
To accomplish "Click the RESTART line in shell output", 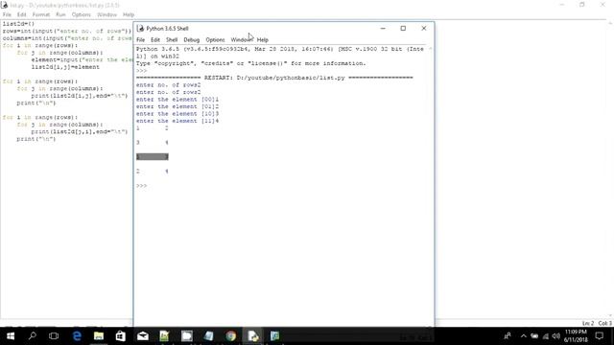I will 274,78.
